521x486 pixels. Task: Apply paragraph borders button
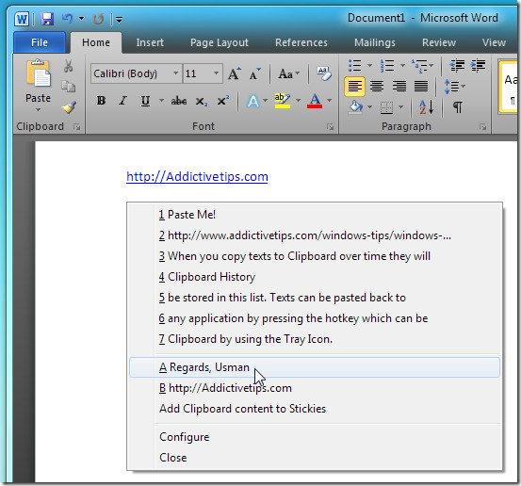point(386,107)
